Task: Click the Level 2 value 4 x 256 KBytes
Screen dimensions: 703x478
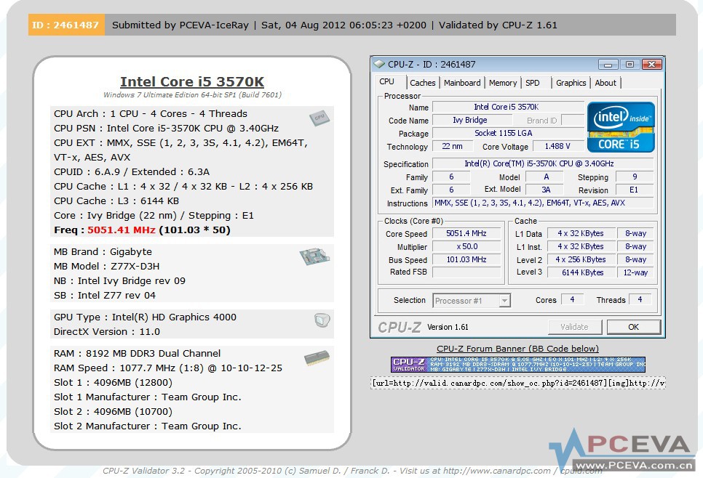Action: [x=581, y=259]
